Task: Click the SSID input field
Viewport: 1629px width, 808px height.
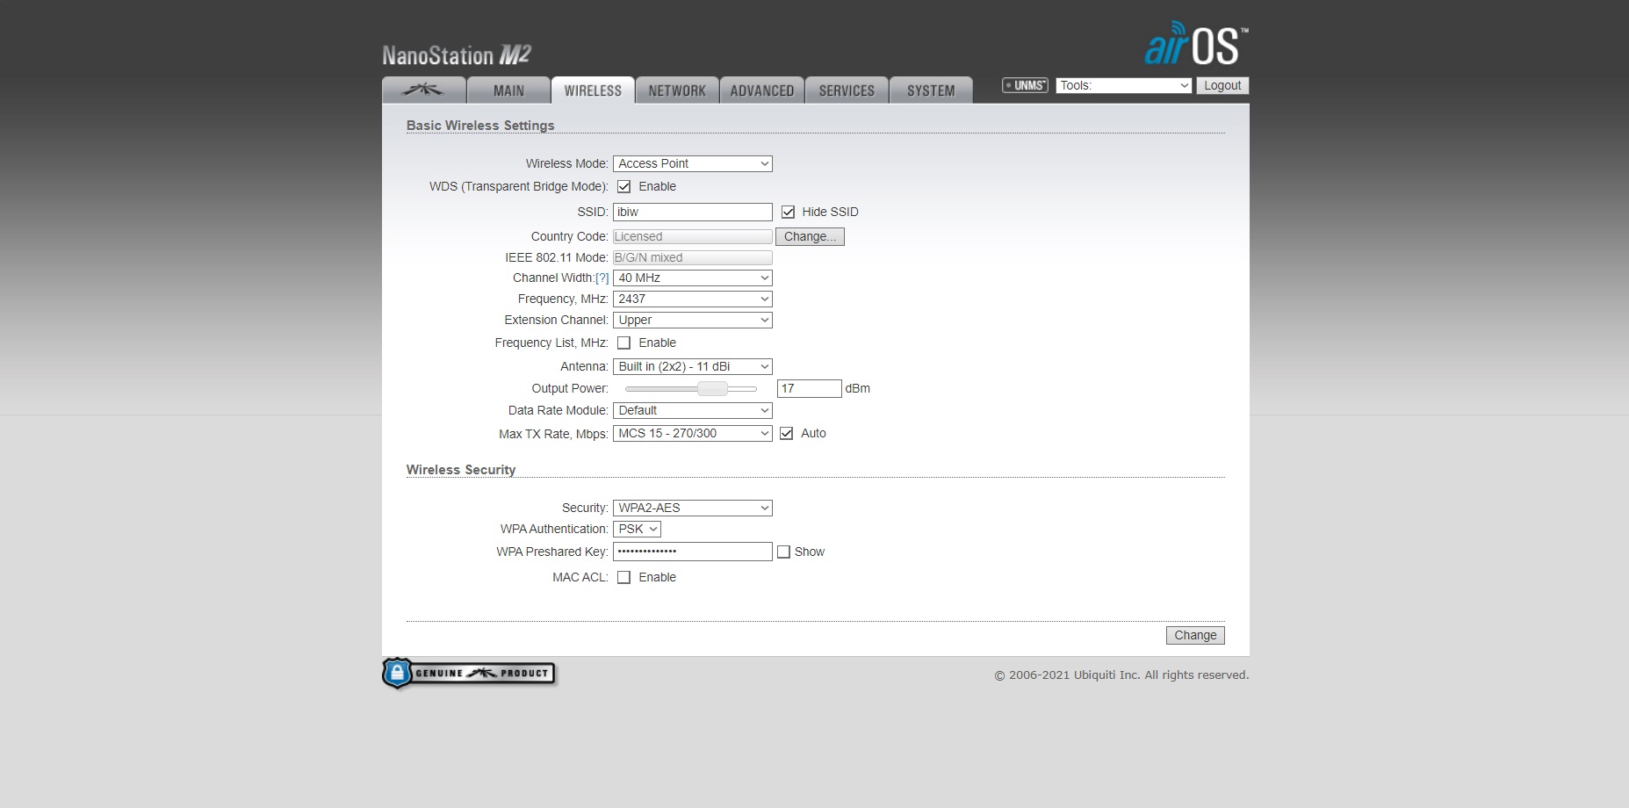Action: (693, 212)
